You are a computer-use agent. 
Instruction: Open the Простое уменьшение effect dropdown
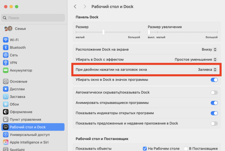[196, 60]
